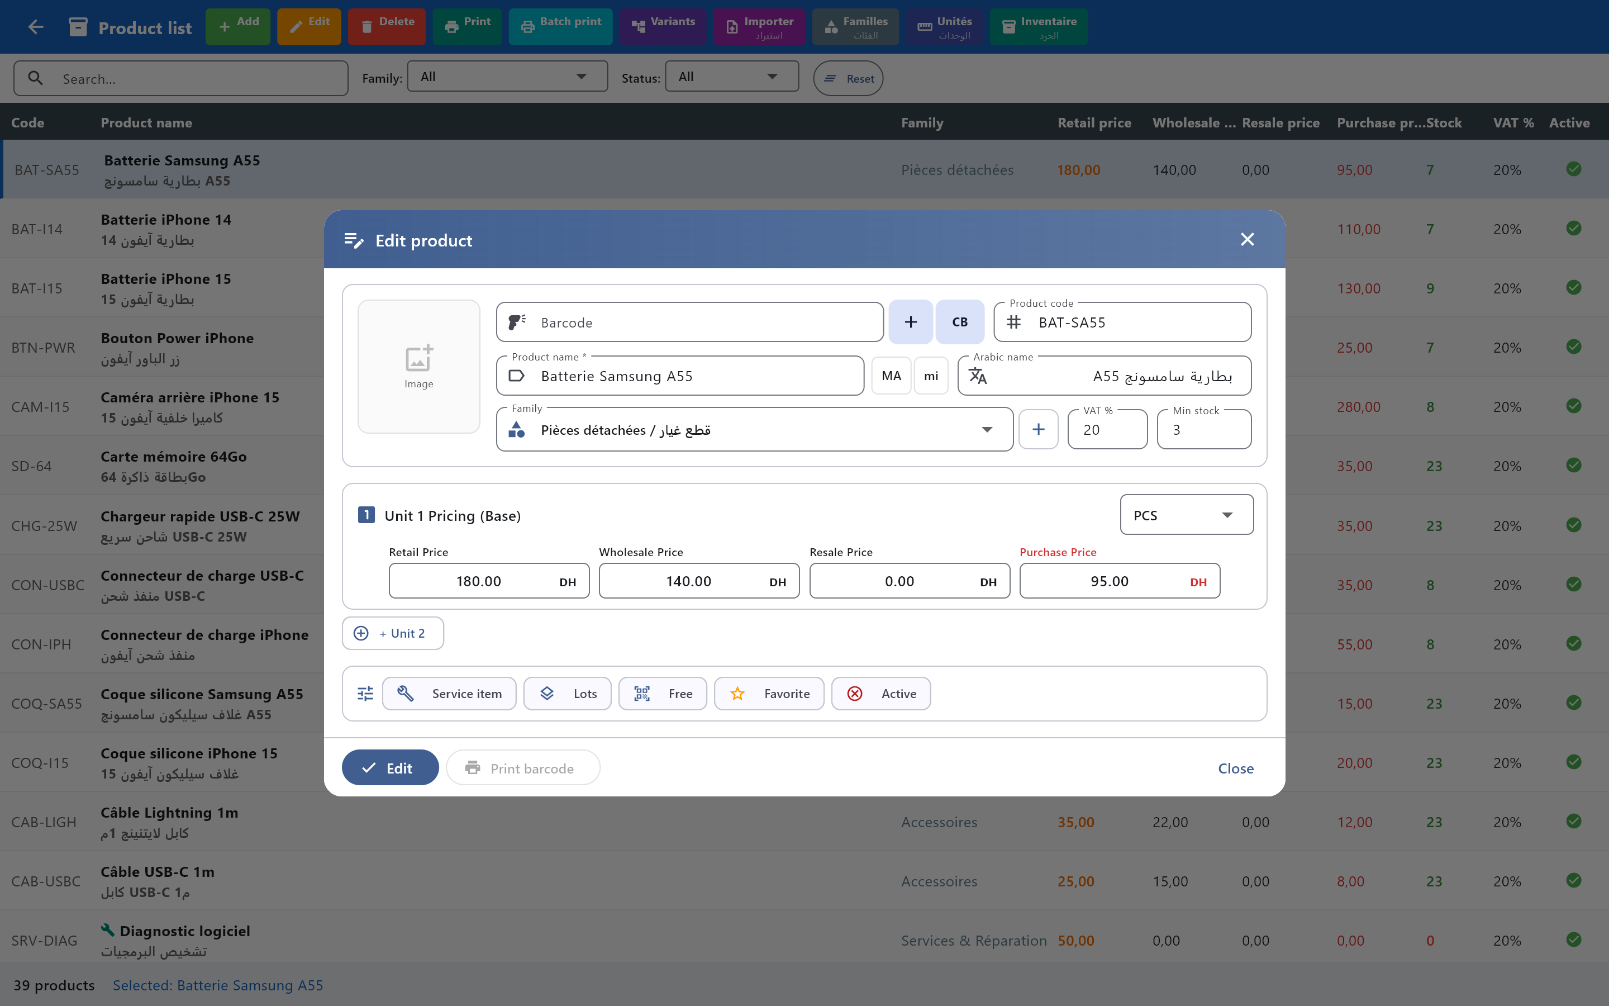Open the PCS unit dropdown
The width and height of the screenshot is (1609, 1006).
click(1186, 515)
